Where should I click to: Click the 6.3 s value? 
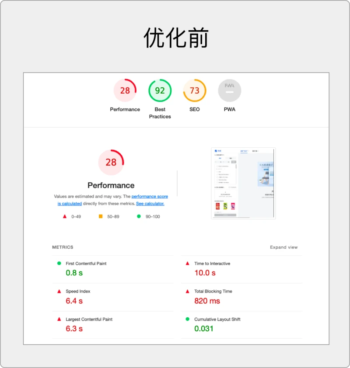(74, 329)
